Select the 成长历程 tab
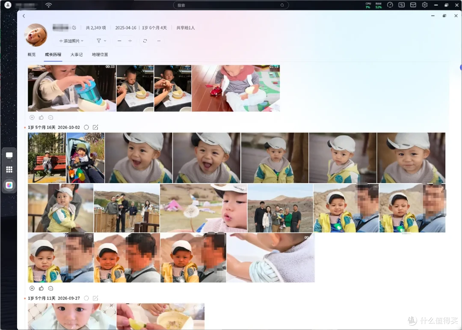The width and height of the screenshot is (462, 330). pos(53,54)
